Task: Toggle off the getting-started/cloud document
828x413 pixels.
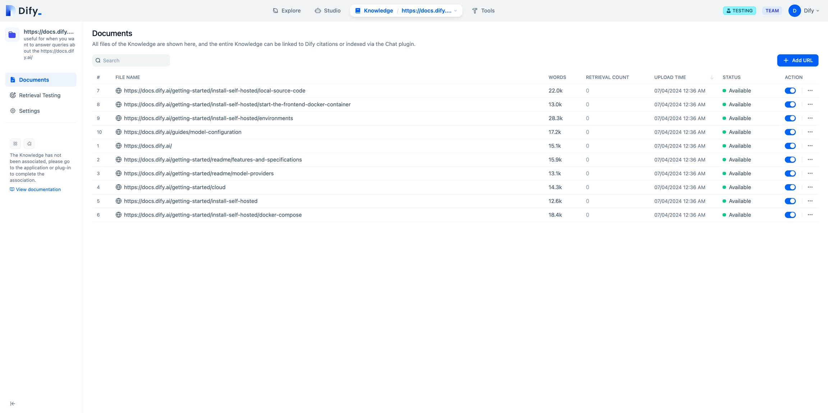Action: click(x=790, y=187)
